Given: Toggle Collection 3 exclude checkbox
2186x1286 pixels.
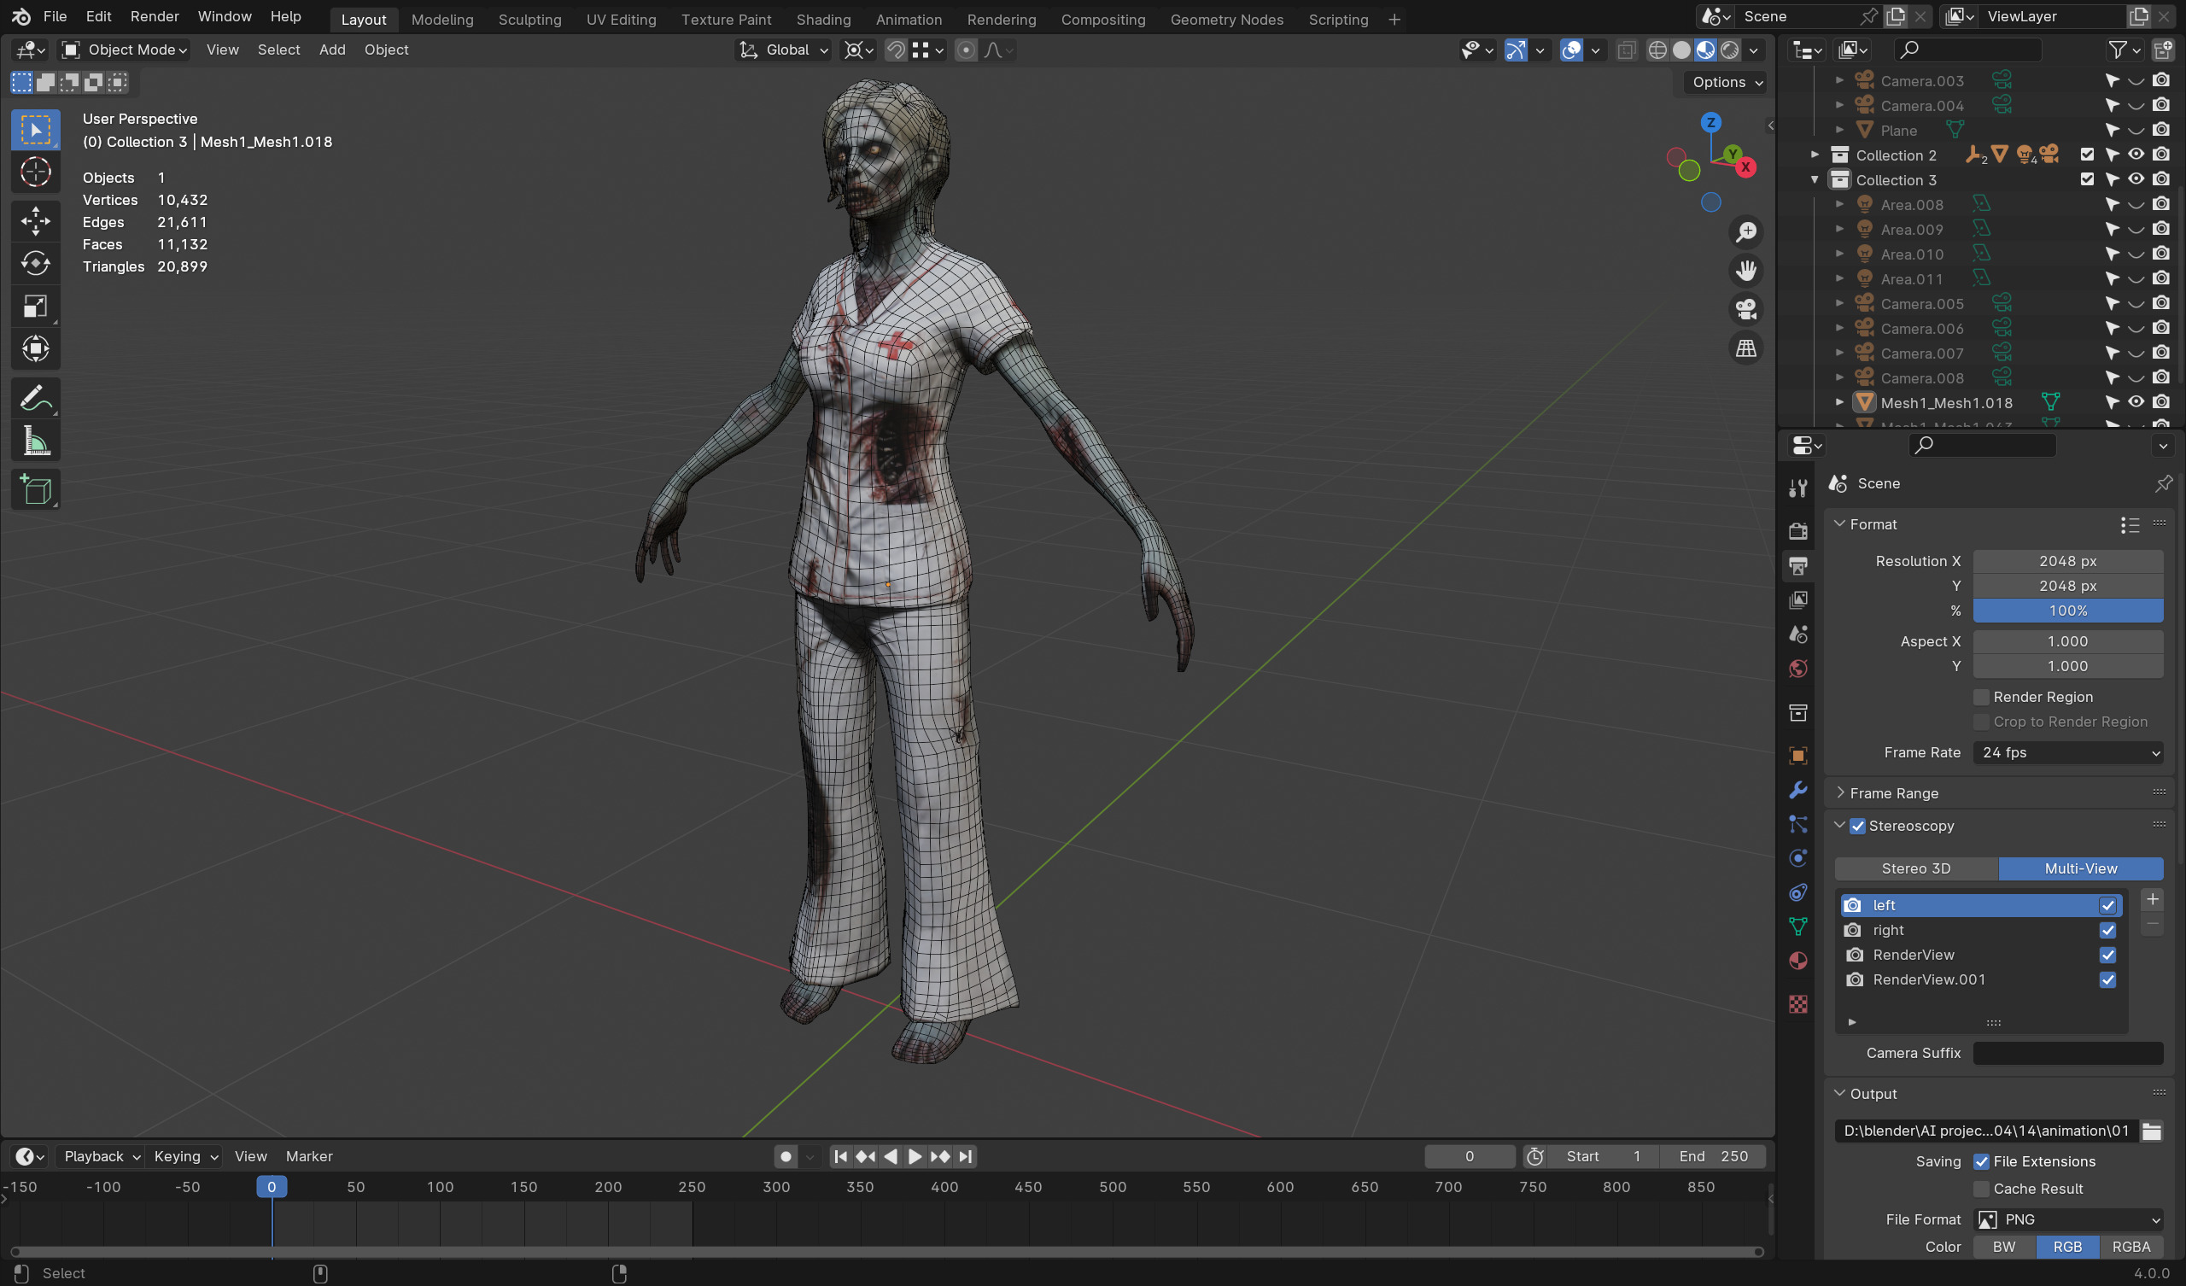Looking at the screenshot, I should pyautogui.click(x=2087, y=179).
